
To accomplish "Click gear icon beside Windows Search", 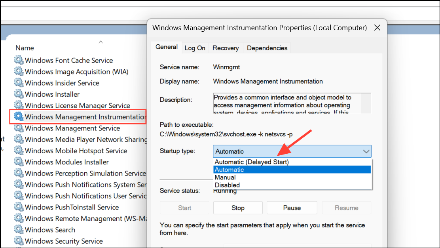I will (19, 229).
